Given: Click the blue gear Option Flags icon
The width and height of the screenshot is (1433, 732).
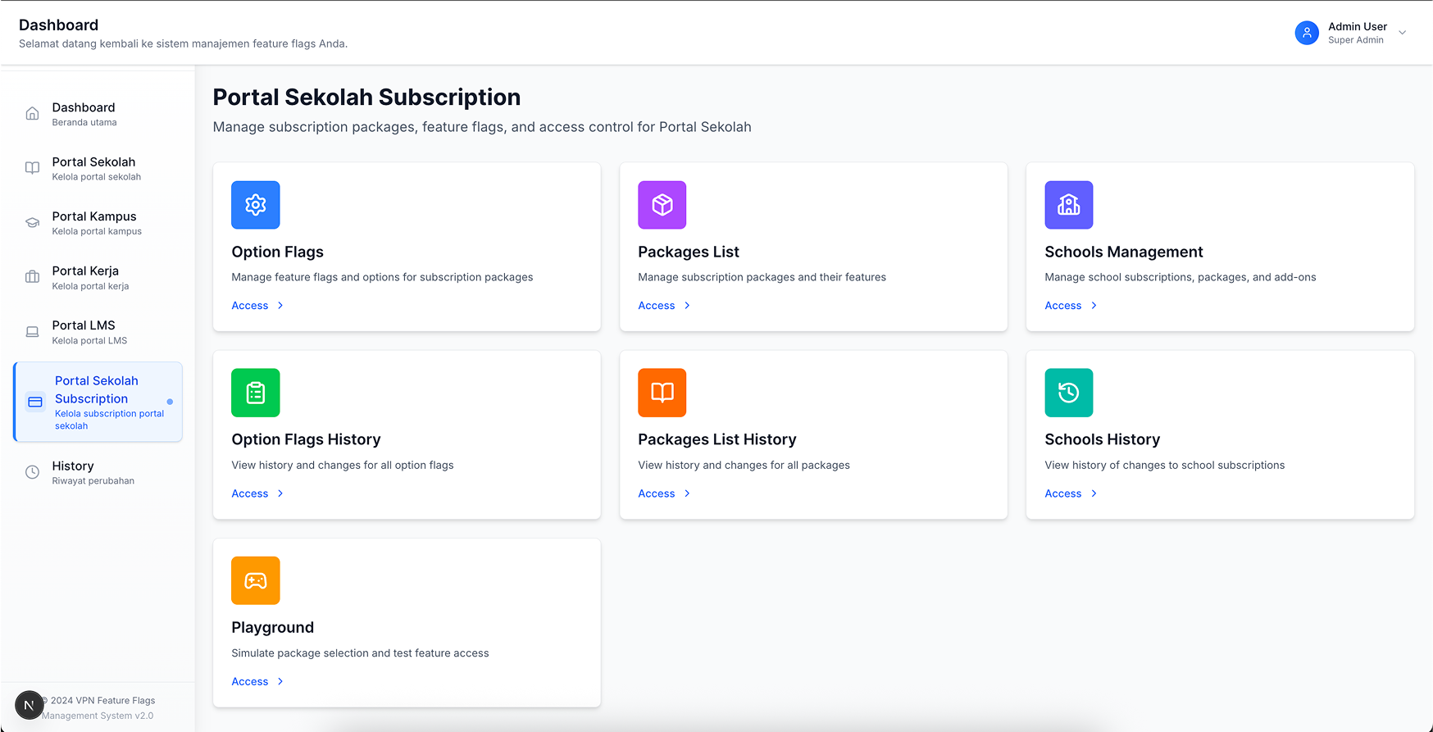Looking at the screenshot, I should pyautogui.click(x=256, y=205).
